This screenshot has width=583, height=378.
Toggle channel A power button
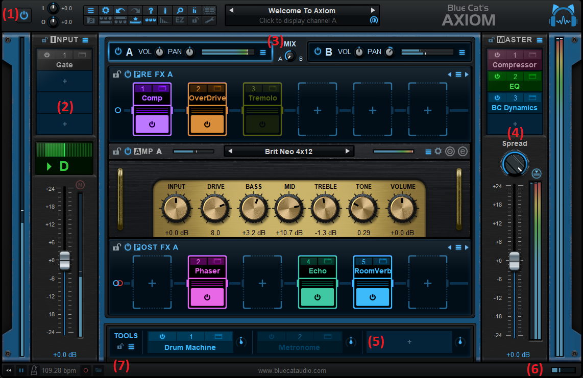tap(118, 52)
